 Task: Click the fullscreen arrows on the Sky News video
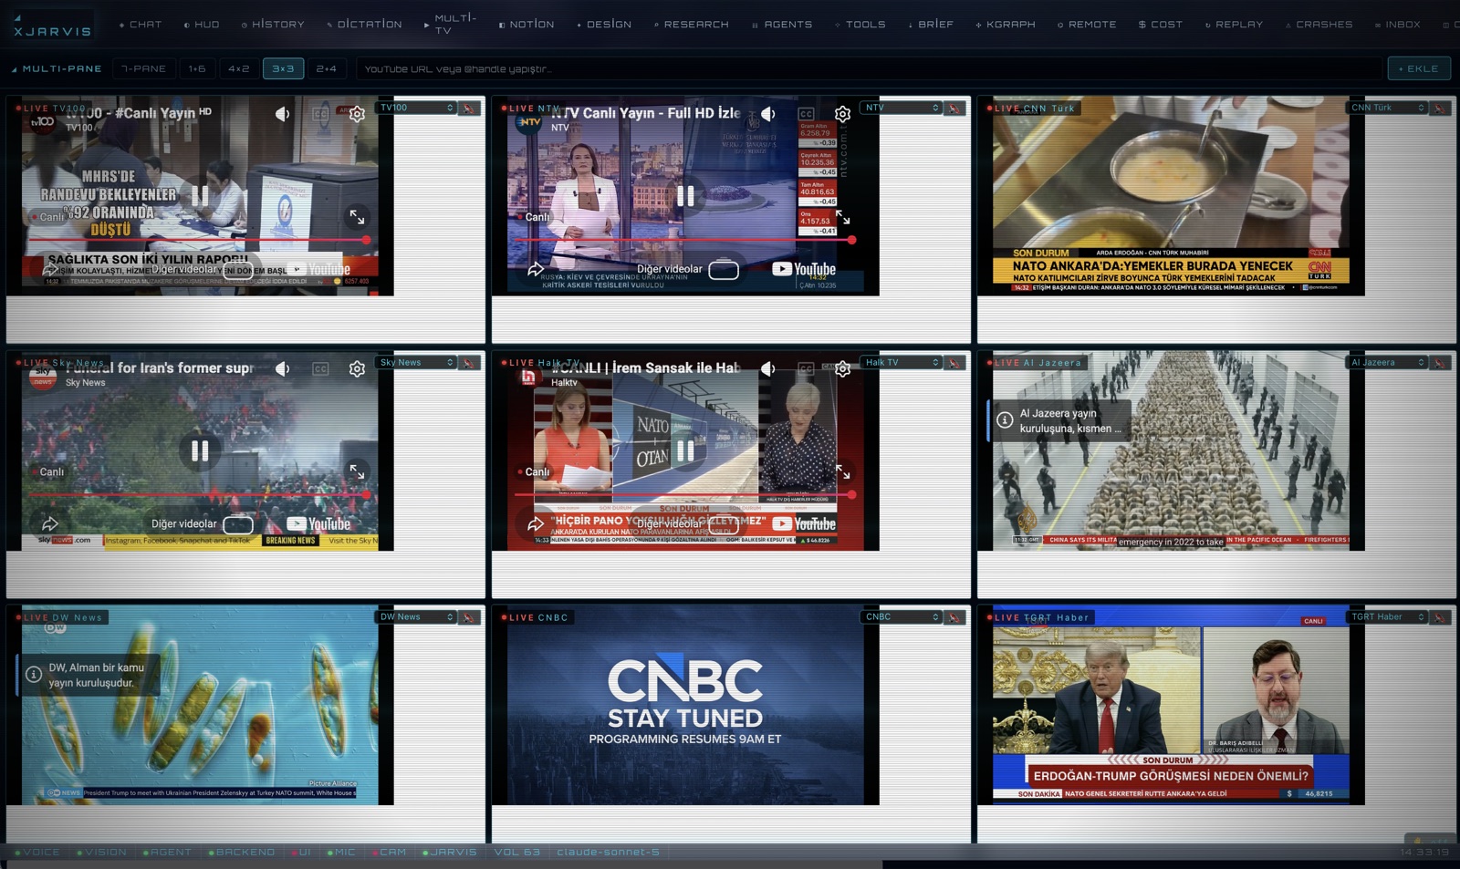[x=357, y=471]
